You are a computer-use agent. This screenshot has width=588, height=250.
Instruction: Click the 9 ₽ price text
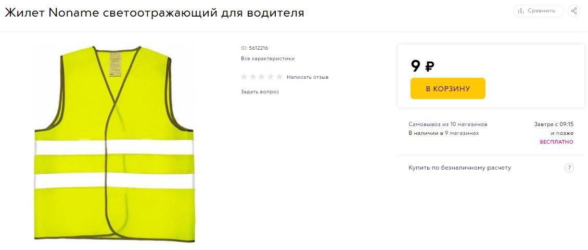(423, 66)
